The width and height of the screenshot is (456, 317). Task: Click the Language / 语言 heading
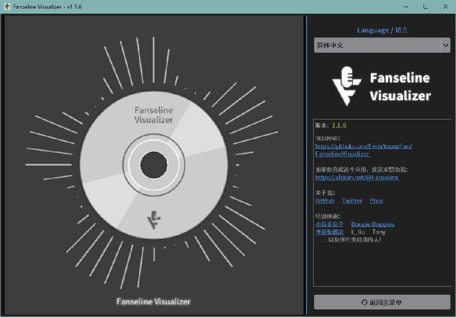point(382,30)
